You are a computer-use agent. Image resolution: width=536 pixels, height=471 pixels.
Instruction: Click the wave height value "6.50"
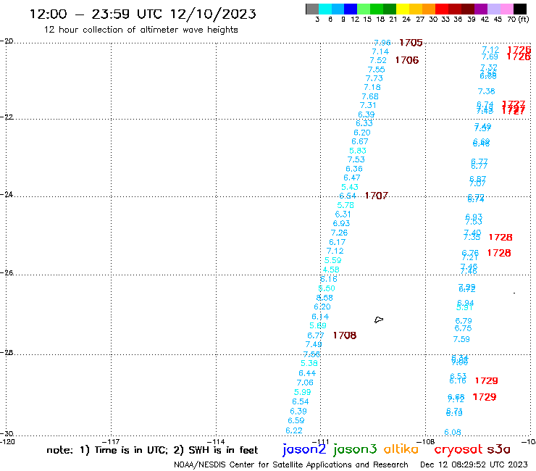click(x=327, y=288)
